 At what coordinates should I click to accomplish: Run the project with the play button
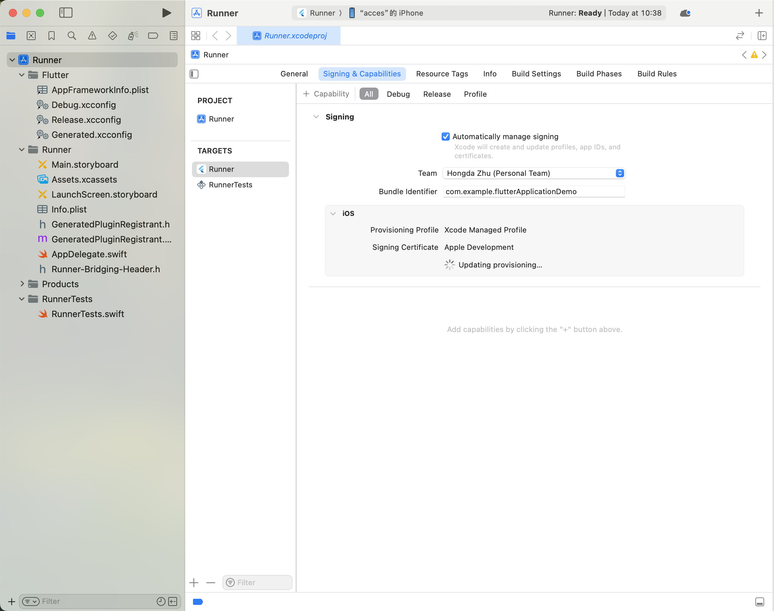coord(166,13)
